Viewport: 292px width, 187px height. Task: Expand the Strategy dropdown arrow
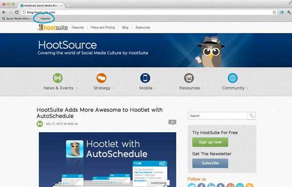tap(113, 88)
